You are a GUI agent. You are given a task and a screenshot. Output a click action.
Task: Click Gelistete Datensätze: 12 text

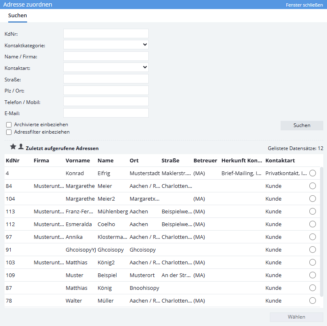click(295, 148)
